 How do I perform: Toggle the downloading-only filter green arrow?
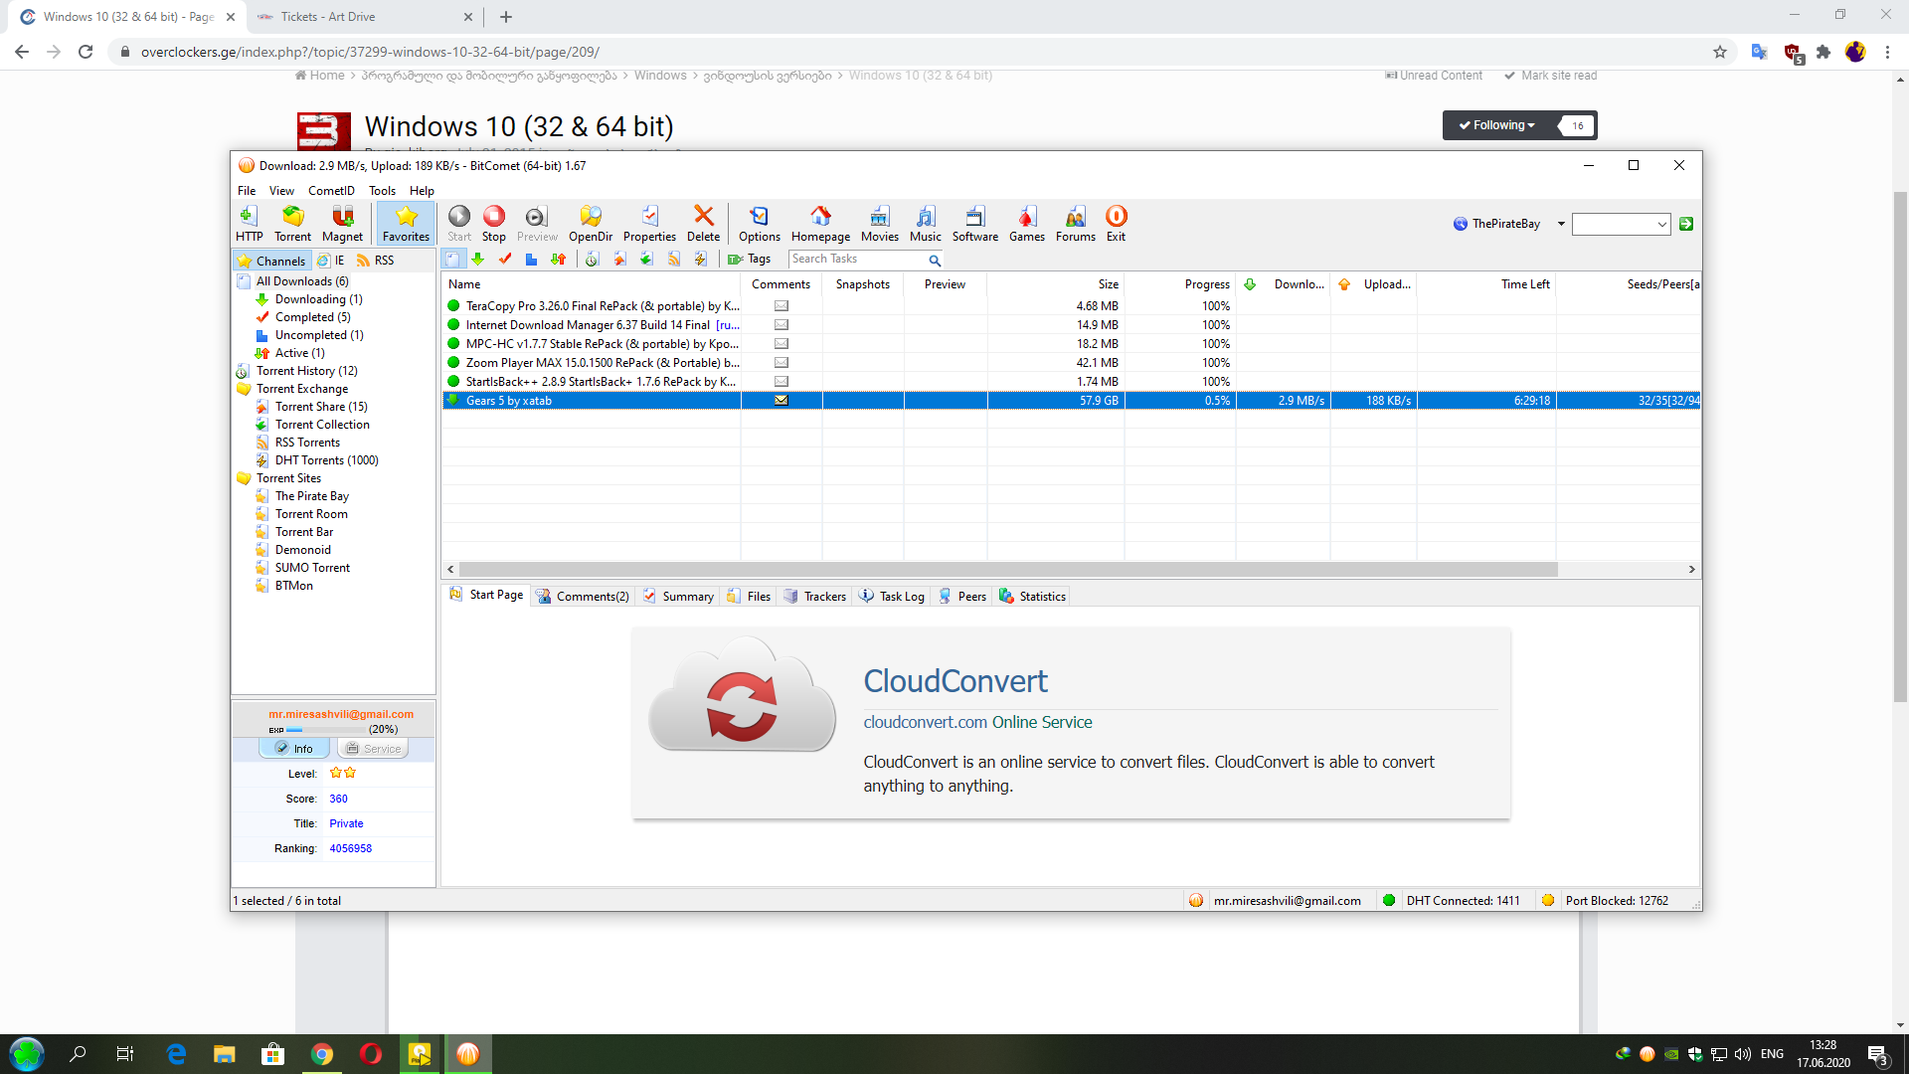point(478,260)
